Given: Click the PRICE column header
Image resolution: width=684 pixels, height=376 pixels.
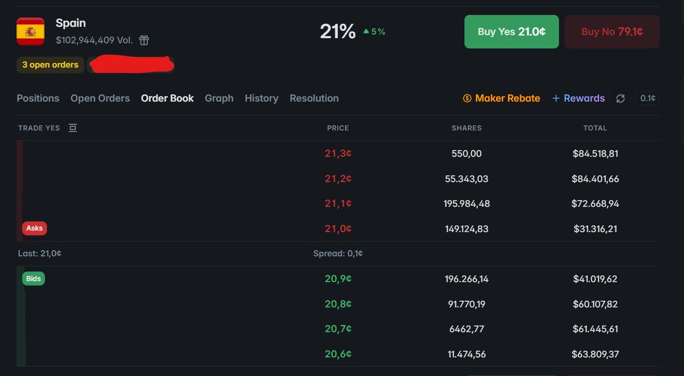Looking at the screenshot, I should (338, 128).
